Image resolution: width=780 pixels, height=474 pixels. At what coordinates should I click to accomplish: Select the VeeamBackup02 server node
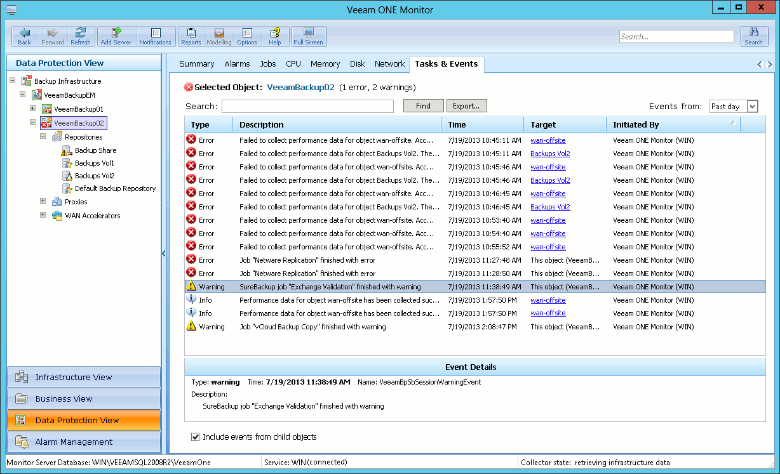click(79, 123)
